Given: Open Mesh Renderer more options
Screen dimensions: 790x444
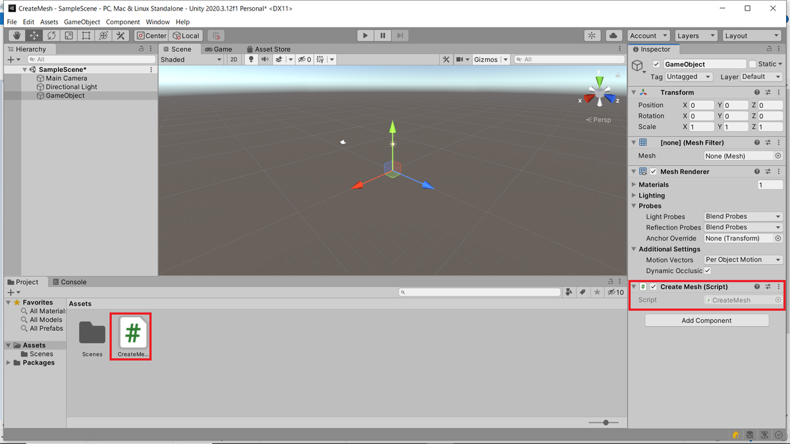Looking at the screenshot, I should 779,171.
